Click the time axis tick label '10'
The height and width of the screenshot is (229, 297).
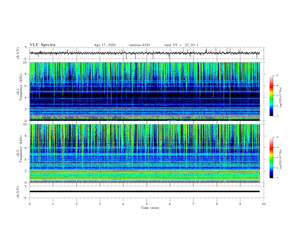264,204
